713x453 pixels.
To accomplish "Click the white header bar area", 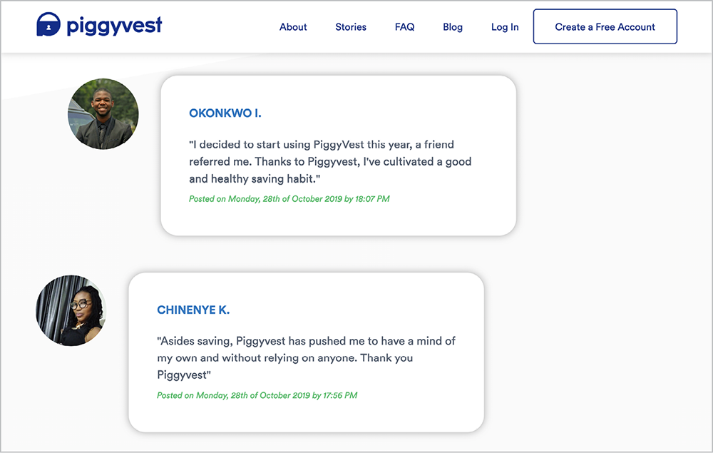I will [x=214, y=26].
